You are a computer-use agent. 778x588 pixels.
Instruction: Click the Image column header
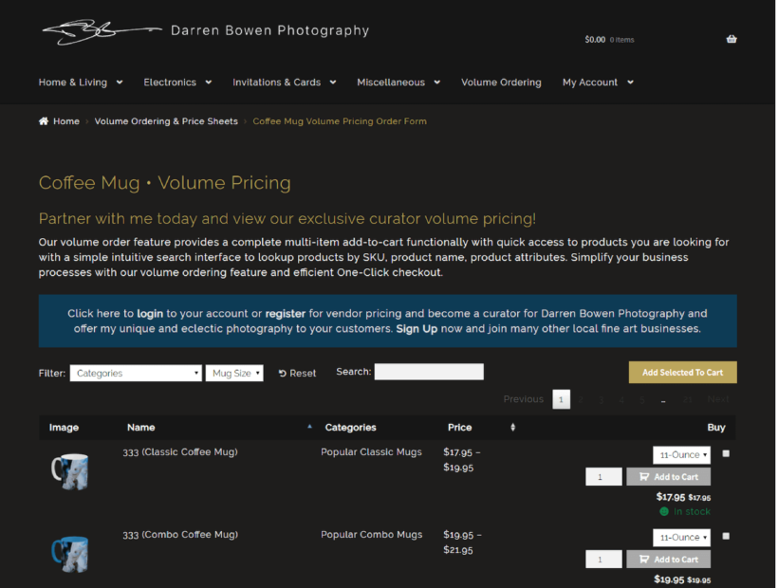[64, 427]
